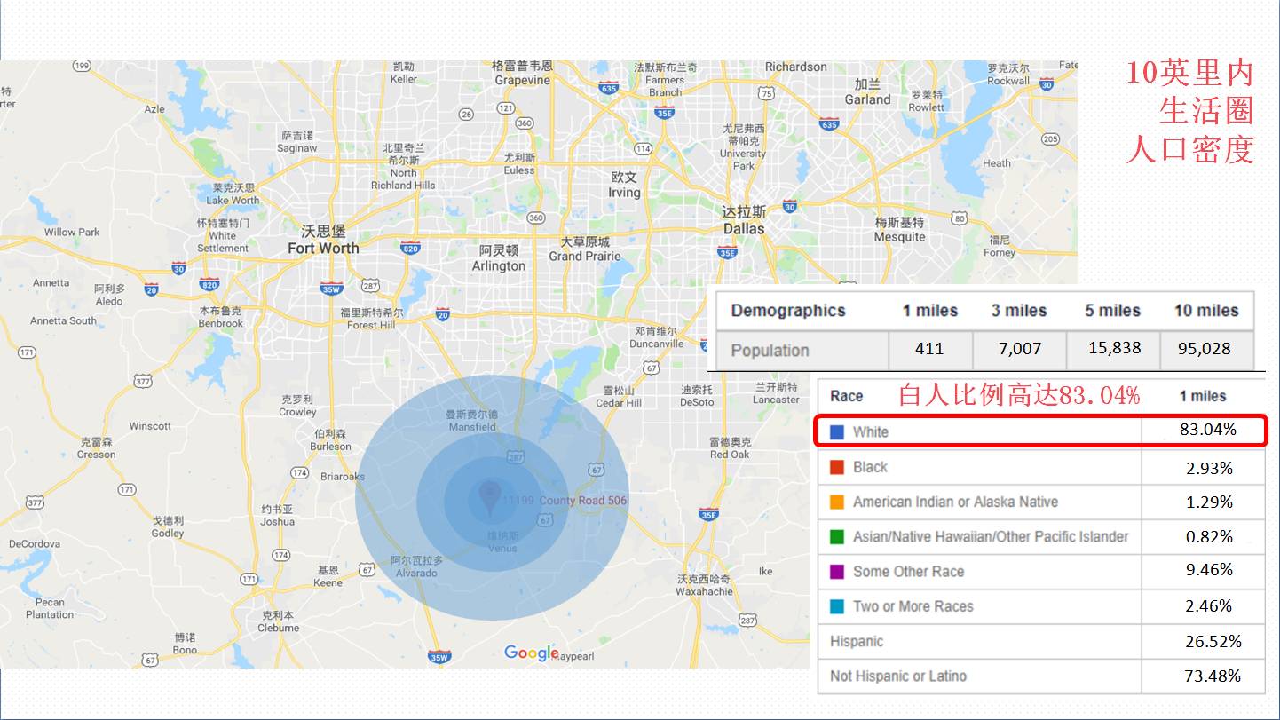1280x720 pixels.
Task: Click the highway 121 shield near Grapevine
Action: point(506,107)
